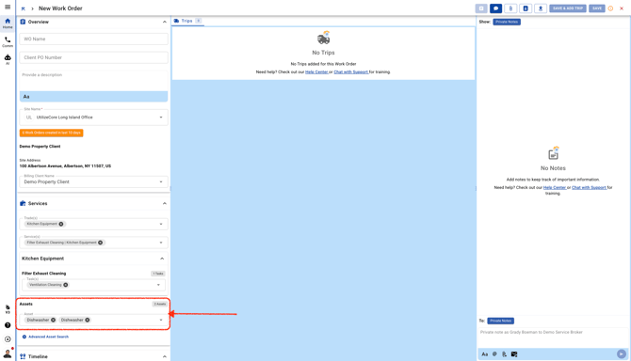Toggle the Show Private Notes filter

(x=507, y=22)
